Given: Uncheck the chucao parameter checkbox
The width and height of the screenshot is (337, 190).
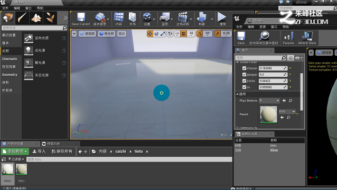Looking at the screenshot, I should [244, 68].
